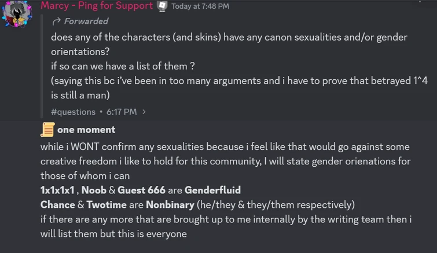Expand the chevron after 6:17 PM
437x253 pixels.
[144, 112]
